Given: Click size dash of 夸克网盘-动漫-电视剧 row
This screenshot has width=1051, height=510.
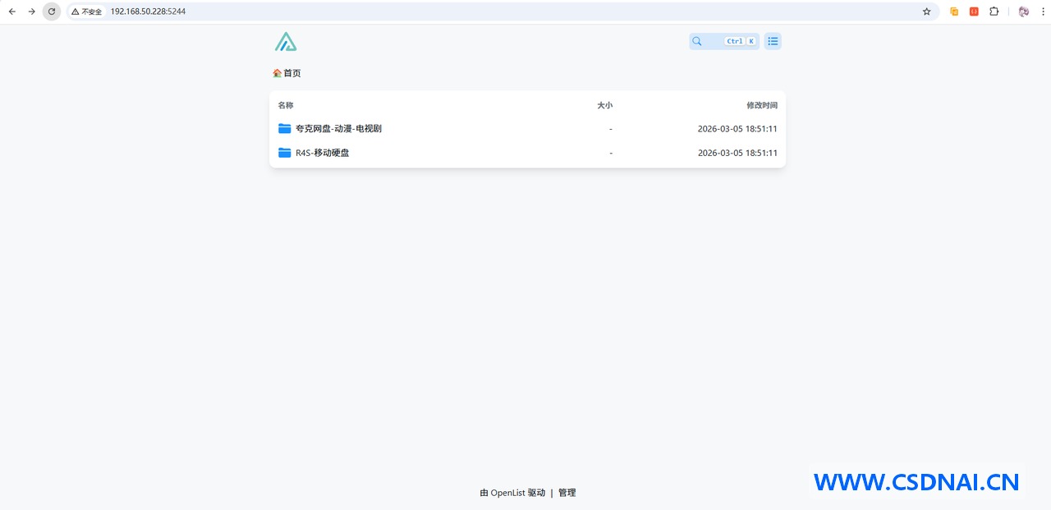Looking at the screenshot, I should pos(611,129).
